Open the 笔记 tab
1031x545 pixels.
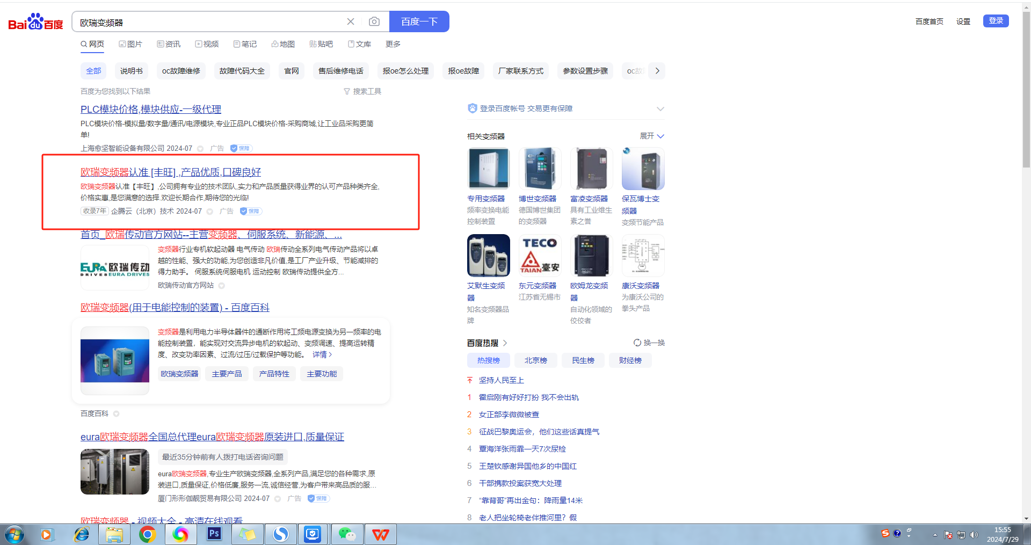245,44
